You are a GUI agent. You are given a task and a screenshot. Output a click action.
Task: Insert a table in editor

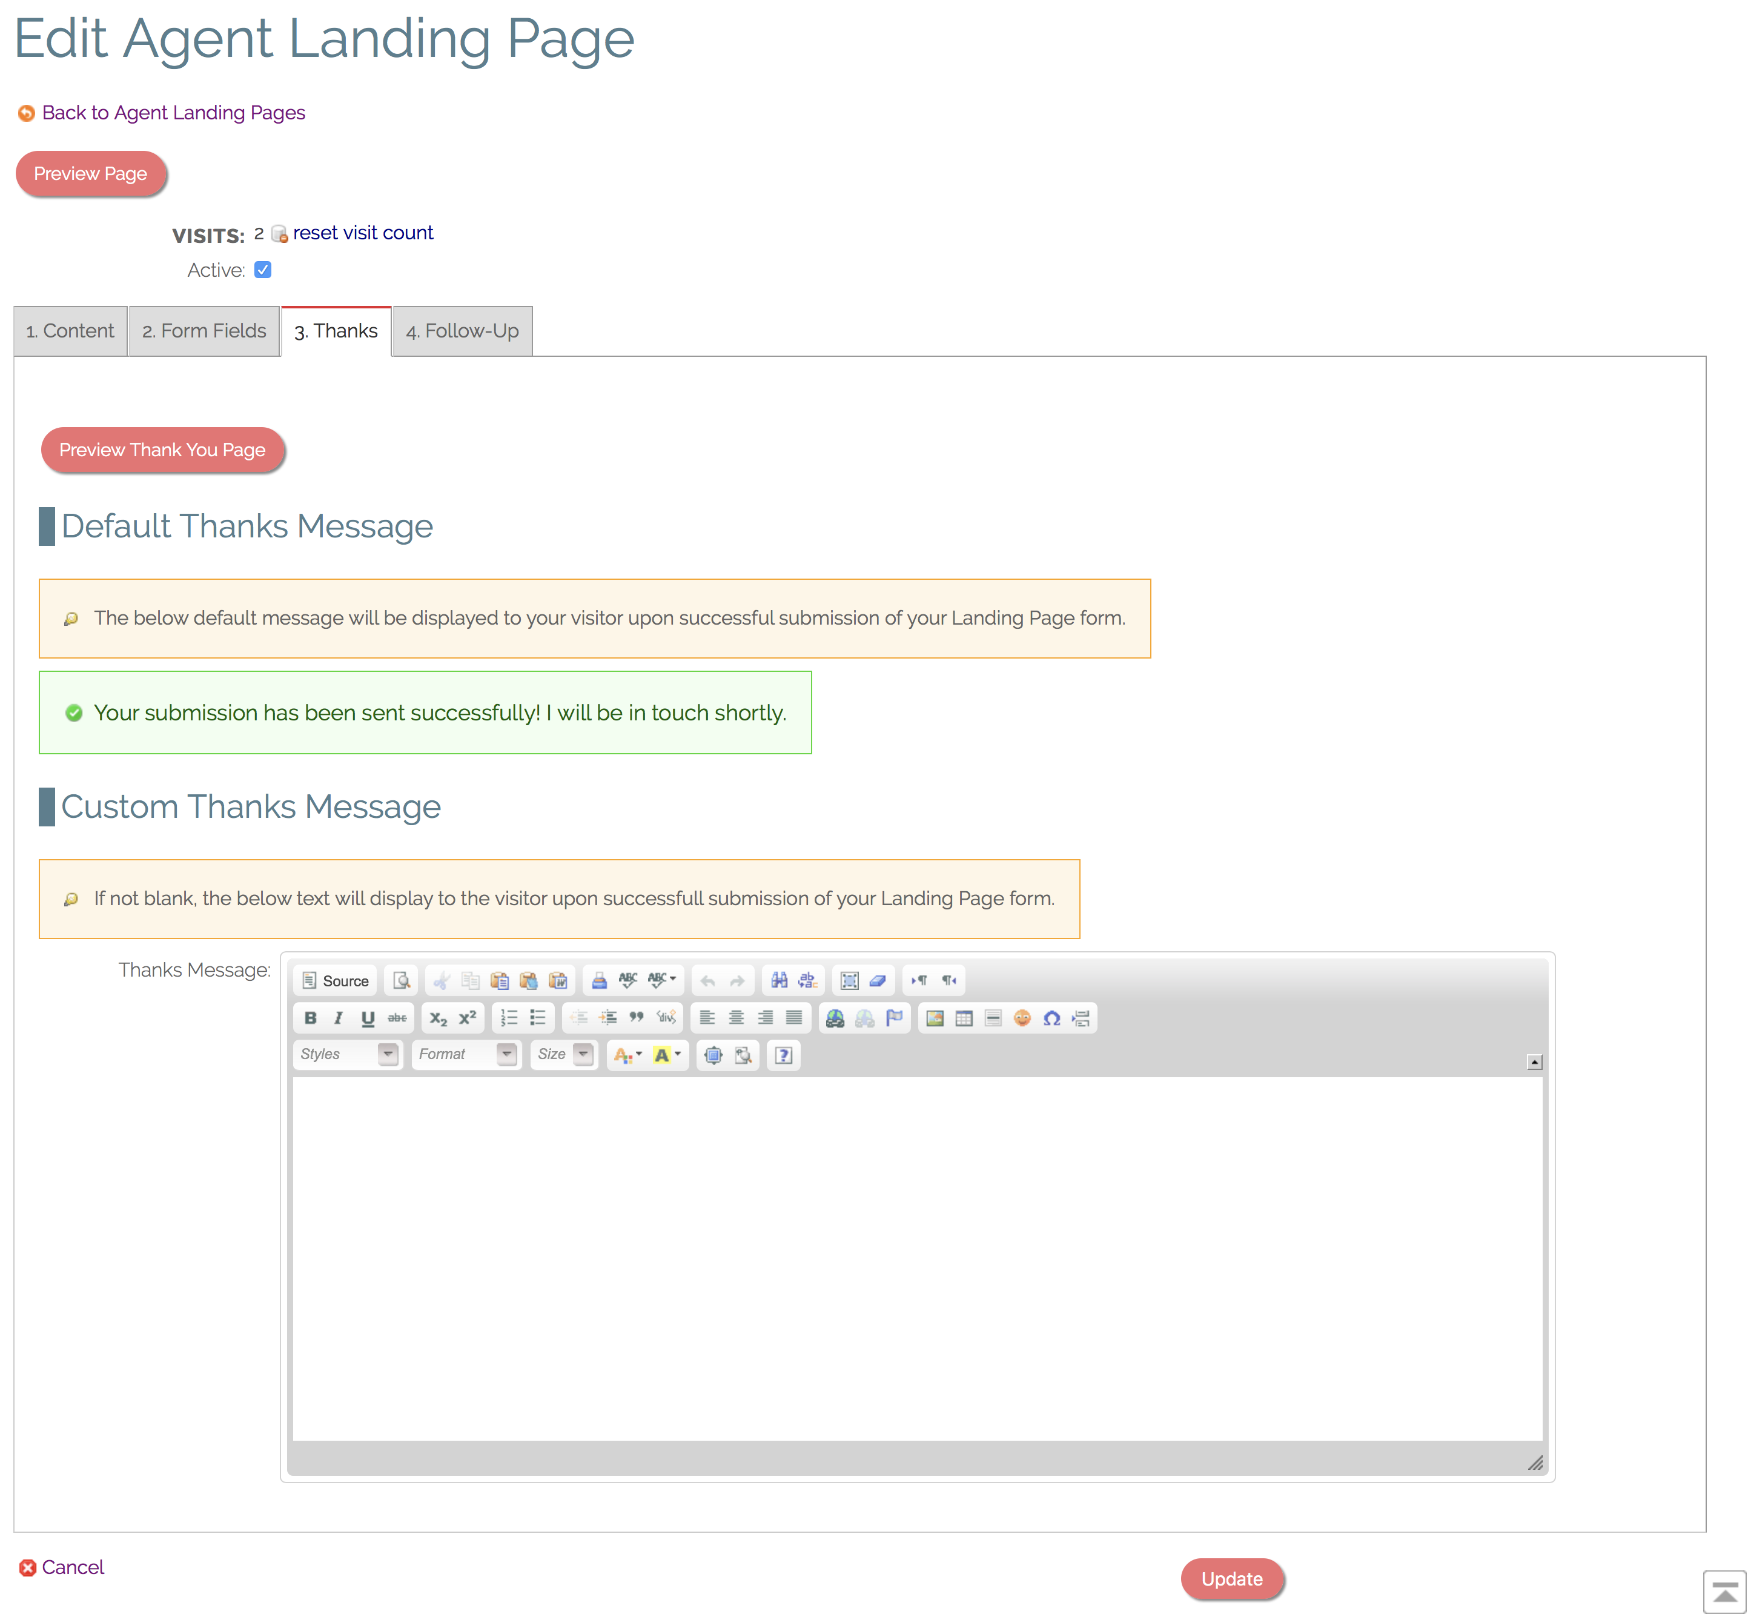964,1017
